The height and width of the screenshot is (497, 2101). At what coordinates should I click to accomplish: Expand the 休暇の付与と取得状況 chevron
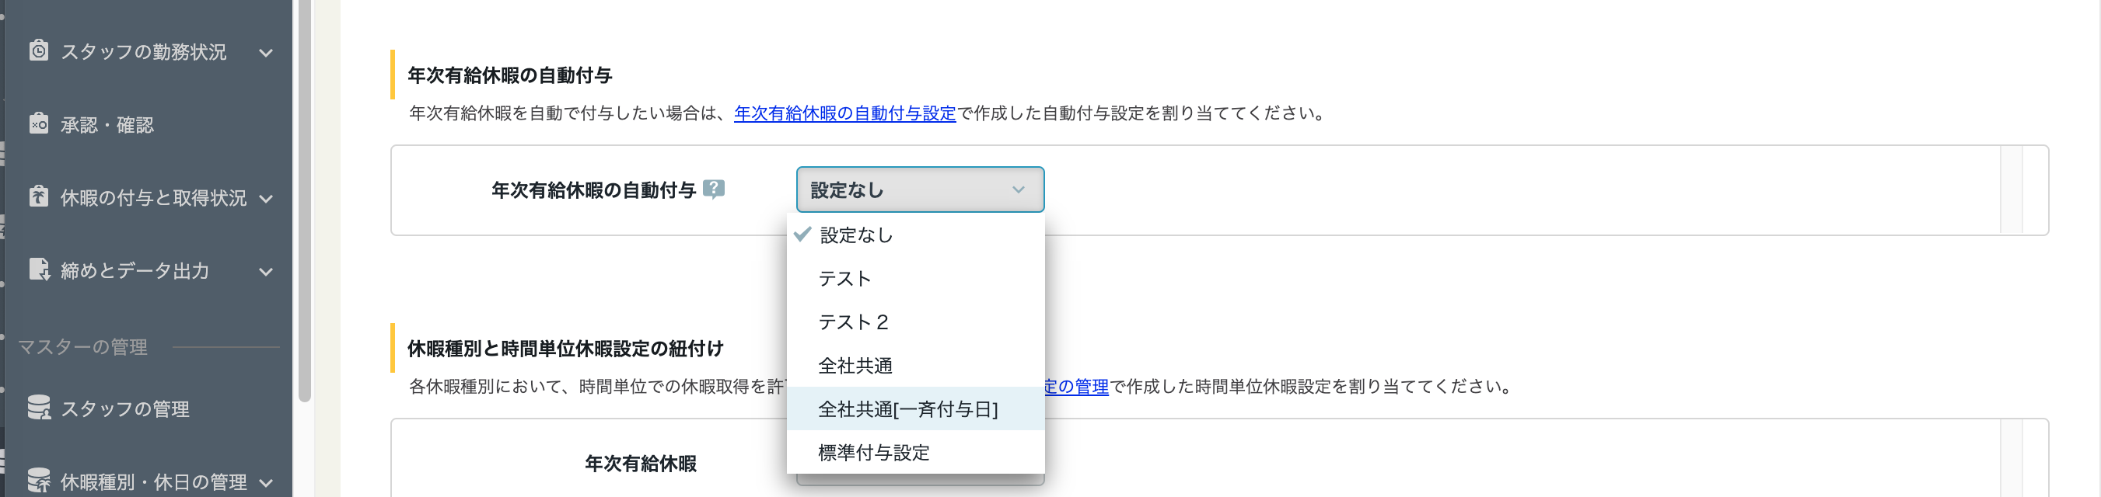click(266, 199)
